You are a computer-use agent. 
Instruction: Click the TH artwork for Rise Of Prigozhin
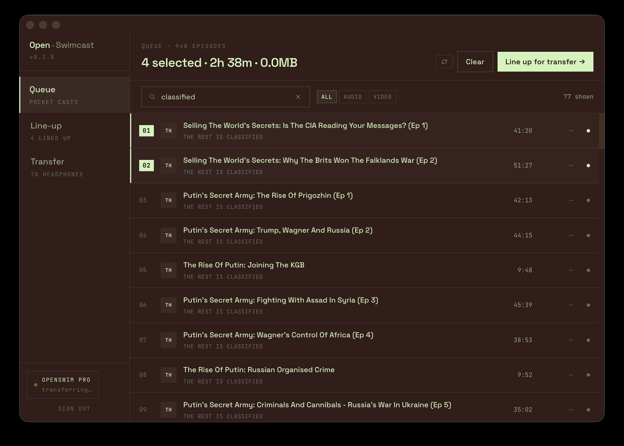tap(169, 200)
